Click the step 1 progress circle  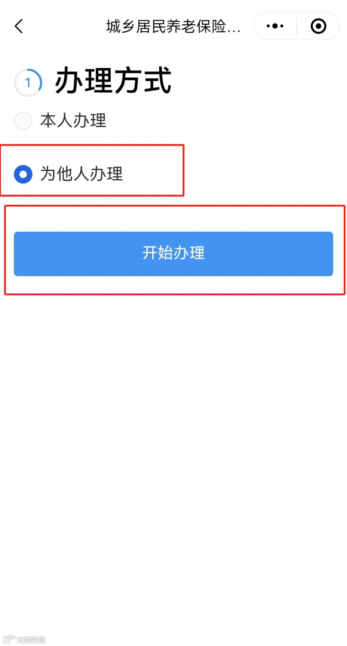28,82
